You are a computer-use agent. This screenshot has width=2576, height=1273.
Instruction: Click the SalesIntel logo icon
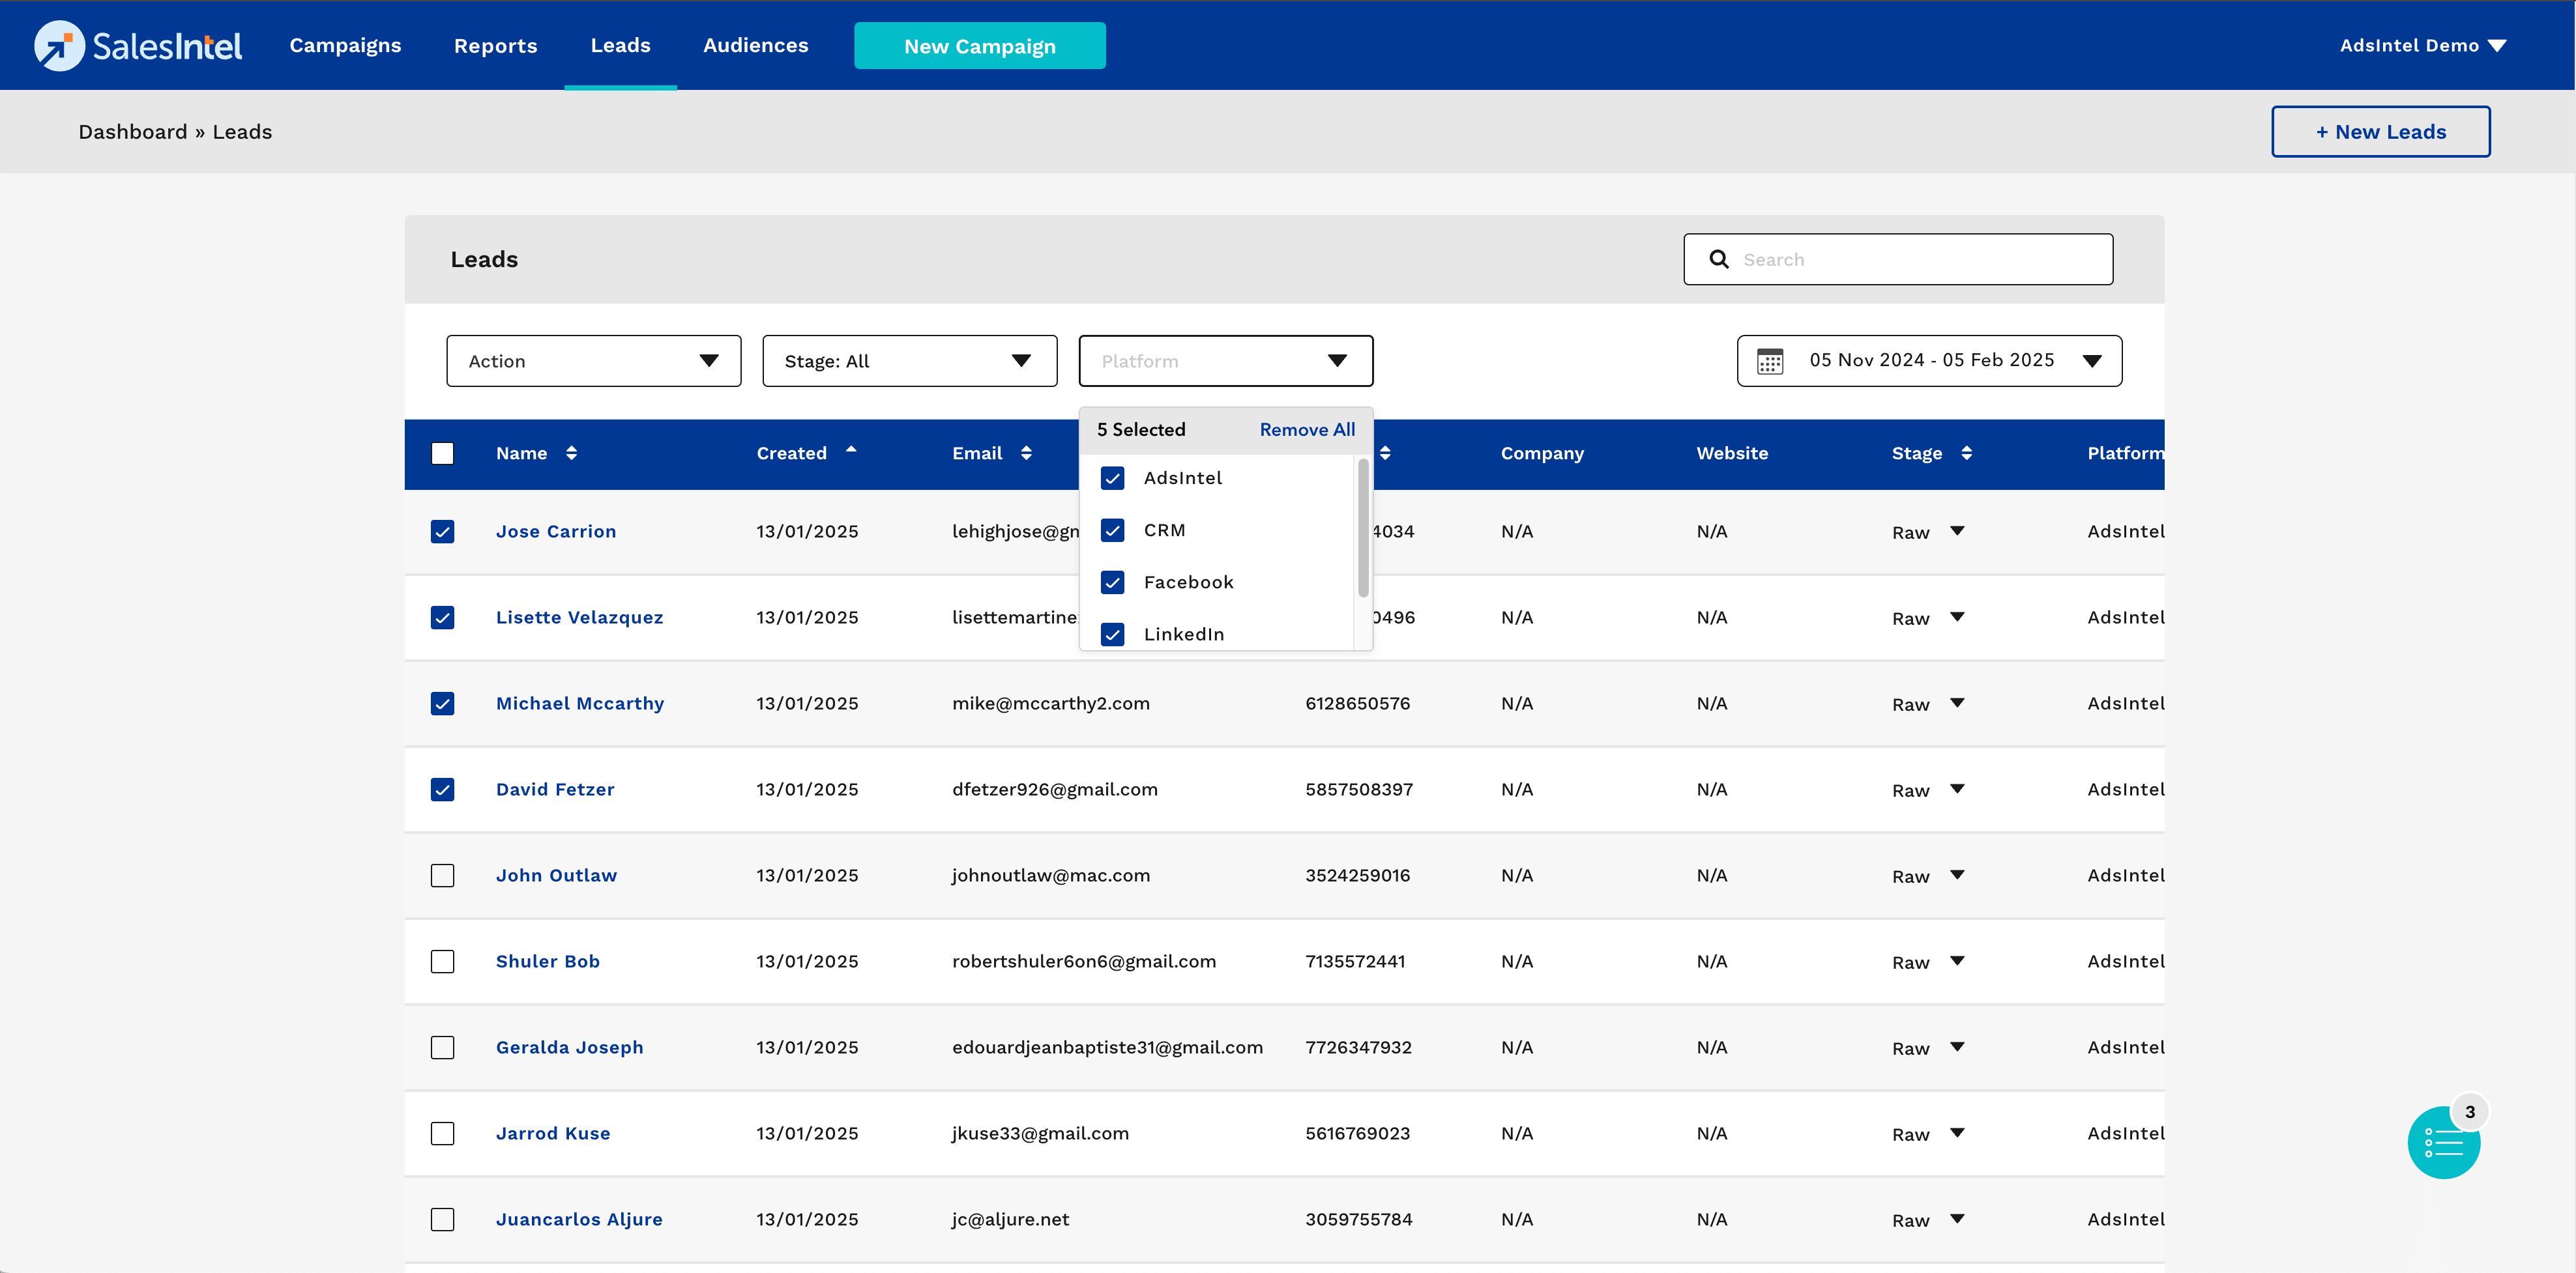(x=59, y=46)
